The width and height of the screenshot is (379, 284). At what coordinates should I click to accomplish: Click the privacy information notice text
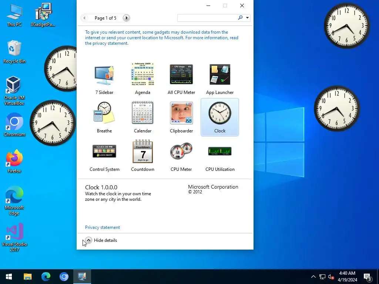pyautogui.click(x=162, y=38)
